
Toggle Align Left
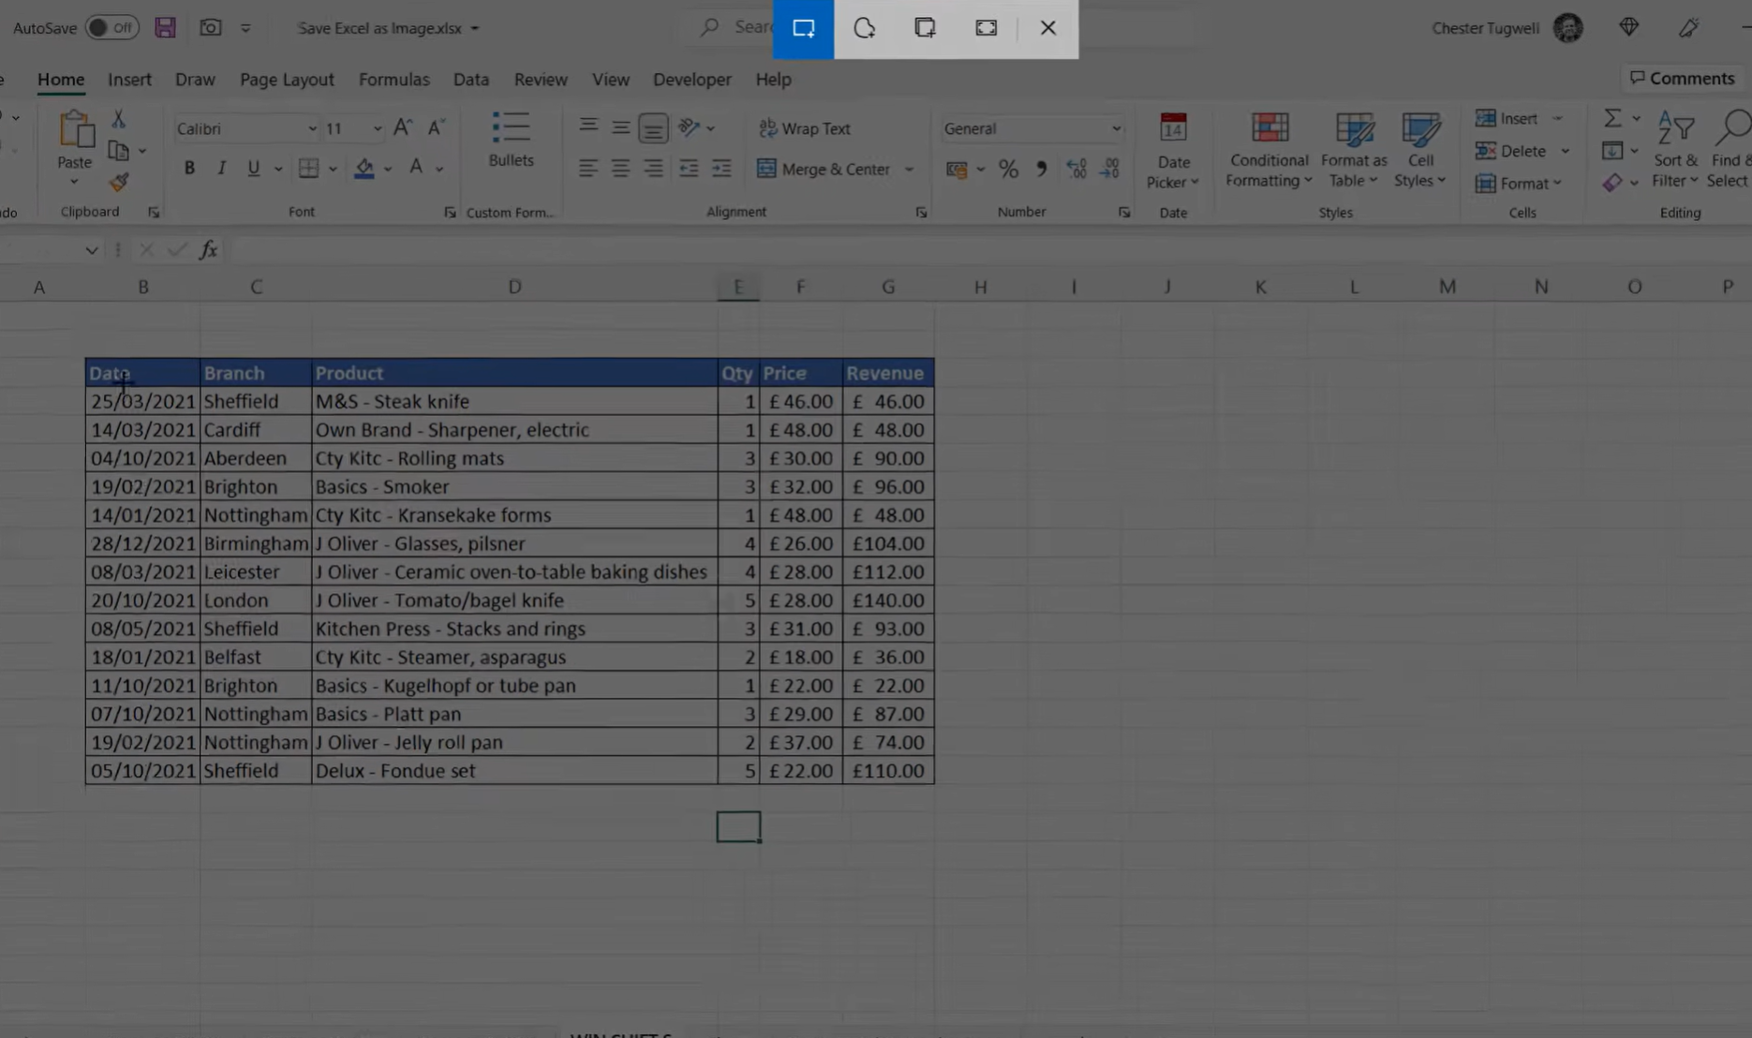pos(588,169)
